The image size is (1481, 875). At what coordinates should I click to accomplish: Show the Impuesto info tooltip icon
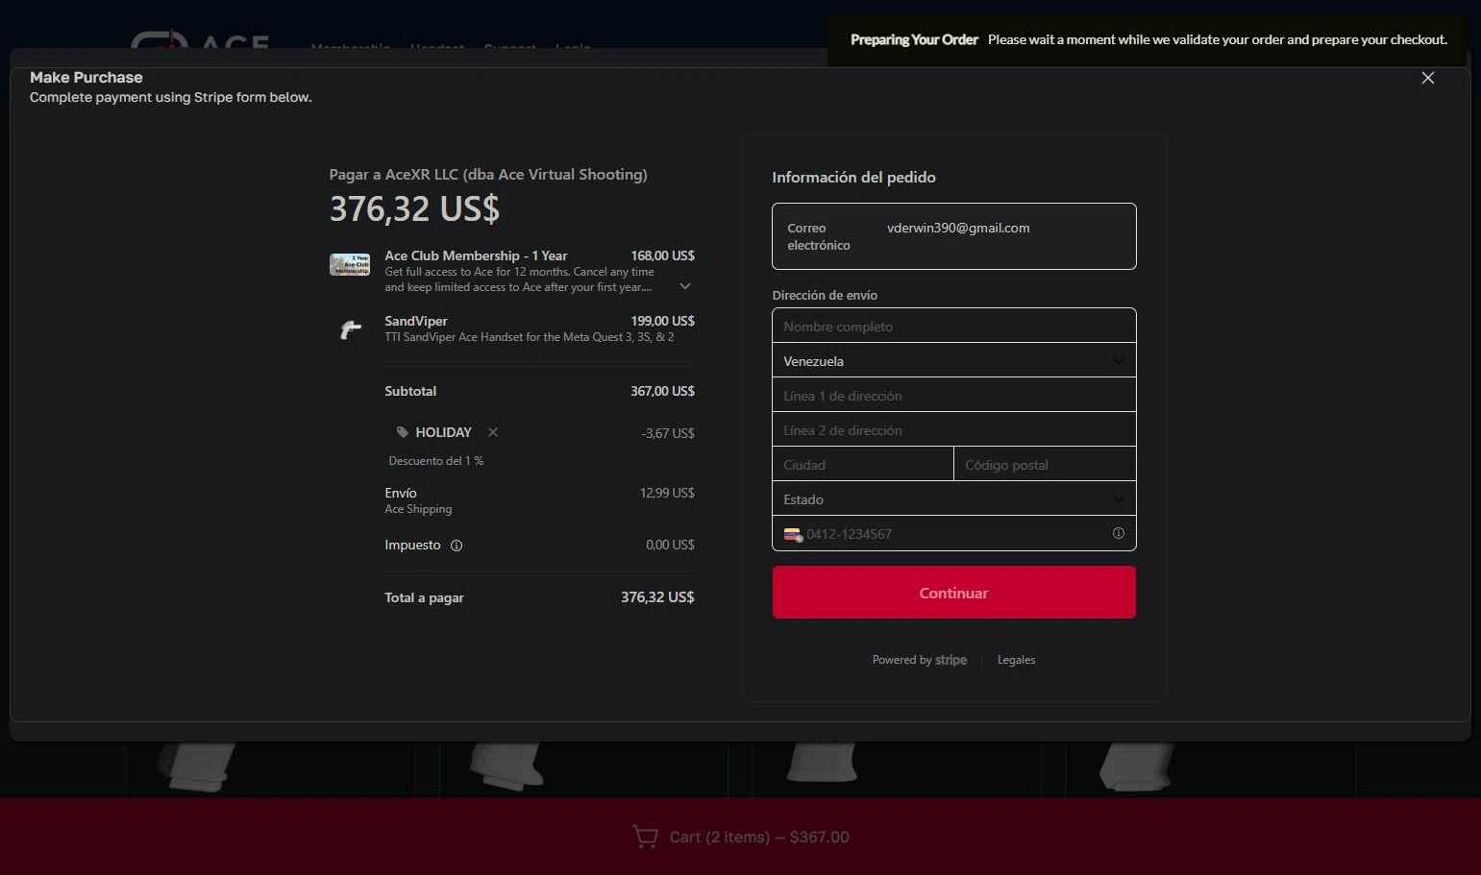pos(457,546)
